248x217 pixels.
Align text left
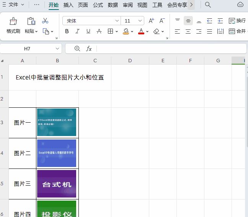click(178, 31)
